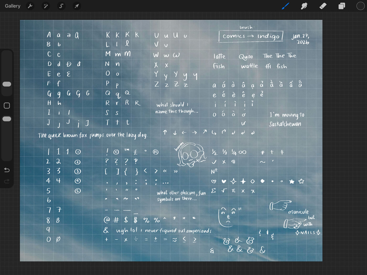Tap the face doodle on the canvas

click(191, 155)
